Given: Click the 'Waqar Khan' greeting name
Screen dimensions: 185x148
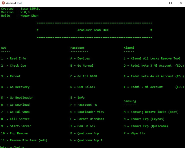Looking at the screenshot, I should 29,16.
